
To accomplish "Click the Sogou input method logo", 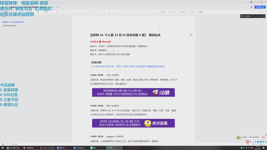I will tap(247, 142).
